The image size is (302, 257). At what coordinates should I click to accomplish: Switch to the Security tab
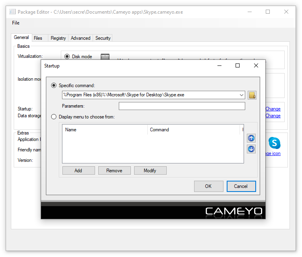coord(103,38)
